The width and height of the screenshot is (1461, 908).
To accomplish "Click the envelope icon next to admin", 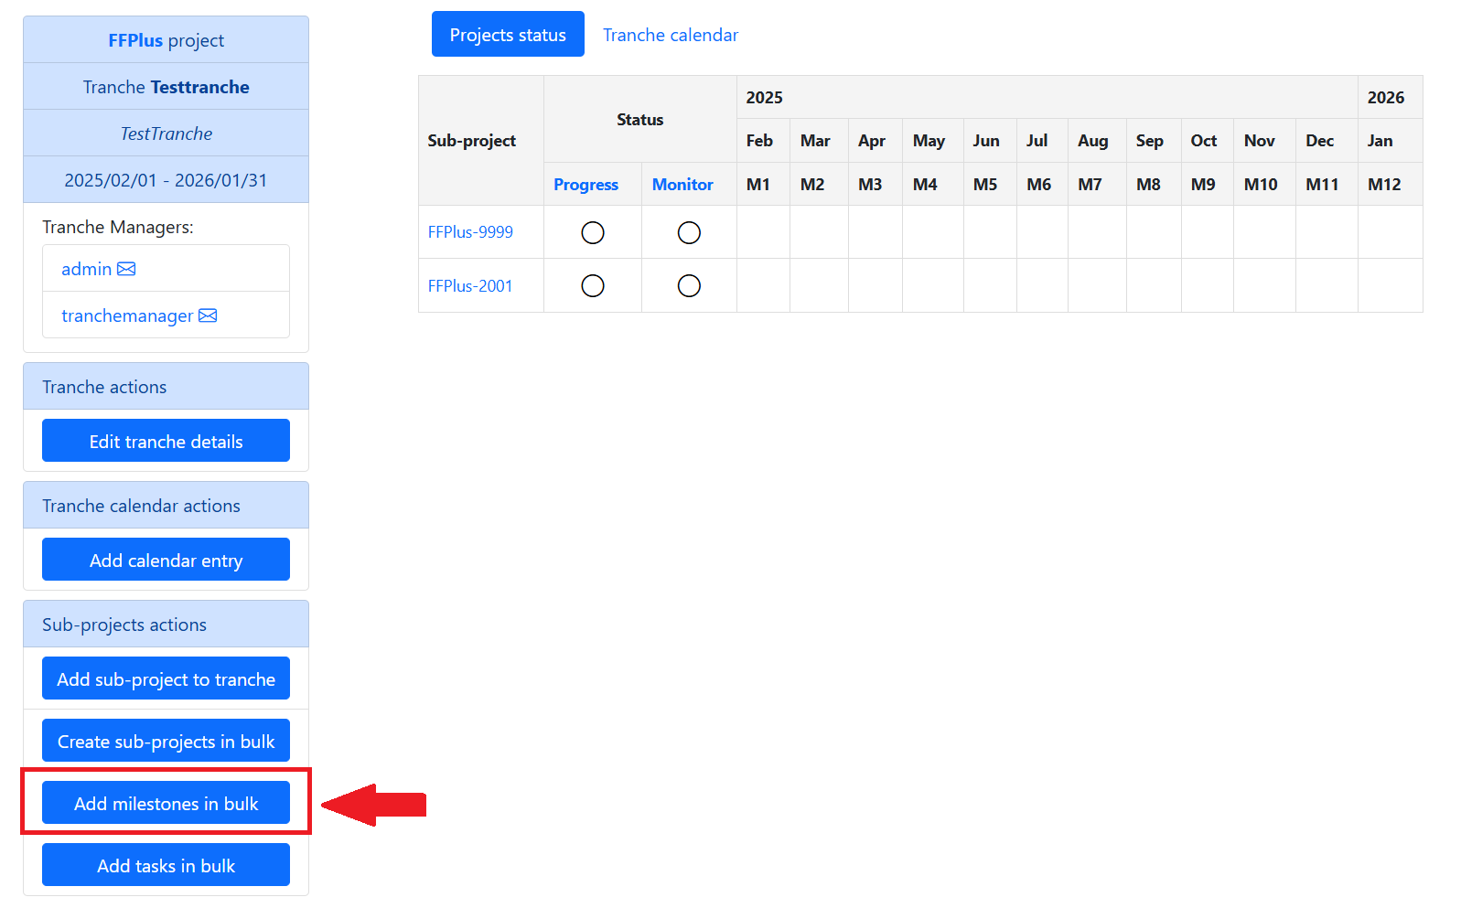I will click(x=126, y=269).
